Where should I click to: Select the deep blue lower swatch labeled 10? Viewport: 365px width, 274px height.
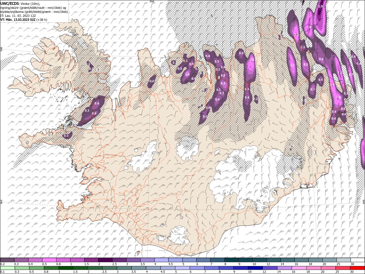click(255, 268)
